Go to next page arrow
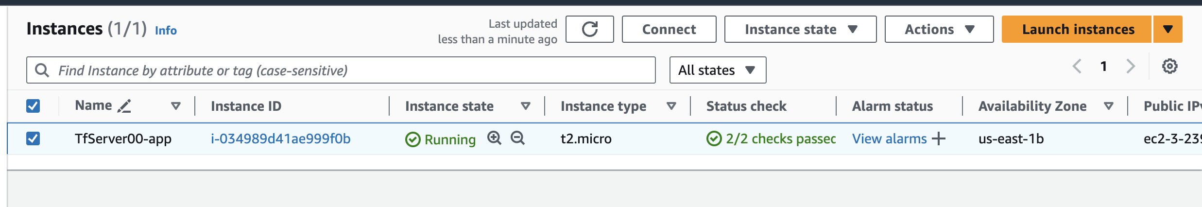The image size is (1202, 207). click(1131, 66)
